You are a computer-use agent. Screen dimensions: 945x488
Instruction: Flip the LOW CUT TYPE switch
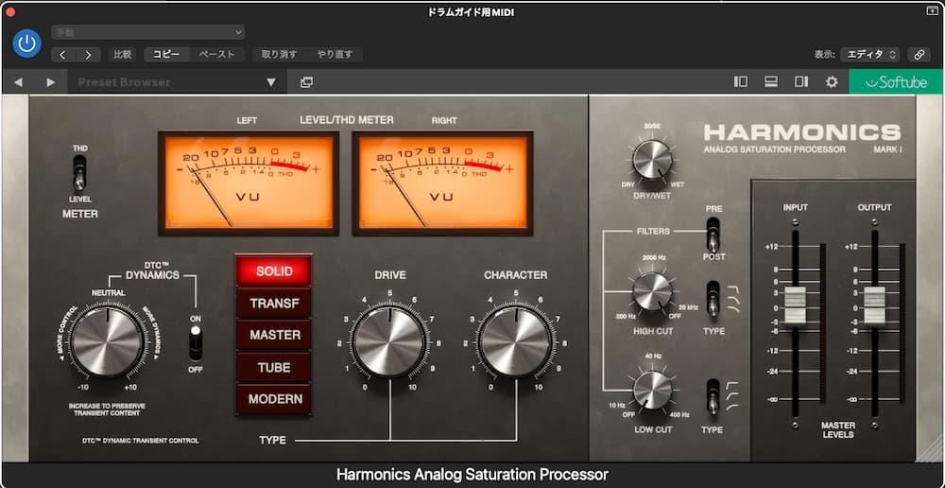(713, 397)
